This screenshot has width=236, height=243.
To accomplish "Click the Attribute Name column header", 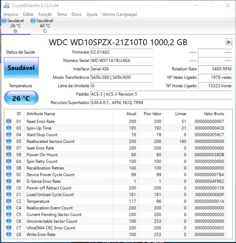I will [69, 114].
